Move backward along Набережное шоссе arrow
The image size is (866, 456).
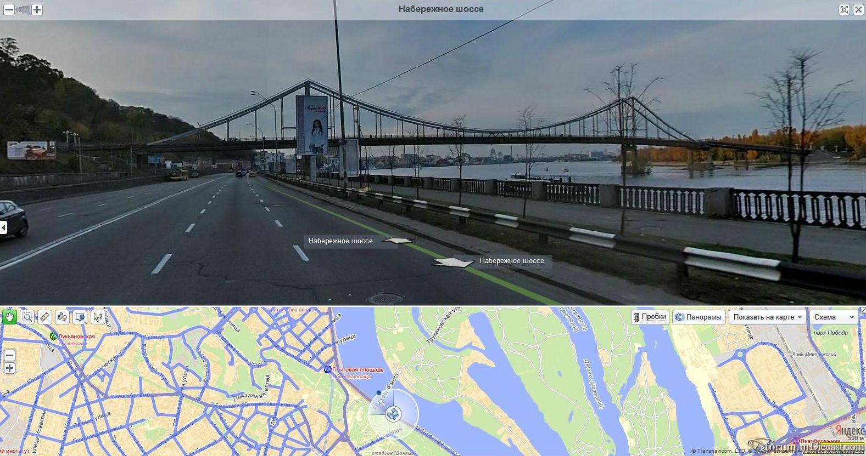point(453,262)
